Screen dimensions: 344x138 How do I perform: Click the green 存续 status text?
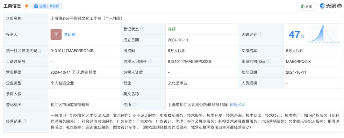[172, 29]
